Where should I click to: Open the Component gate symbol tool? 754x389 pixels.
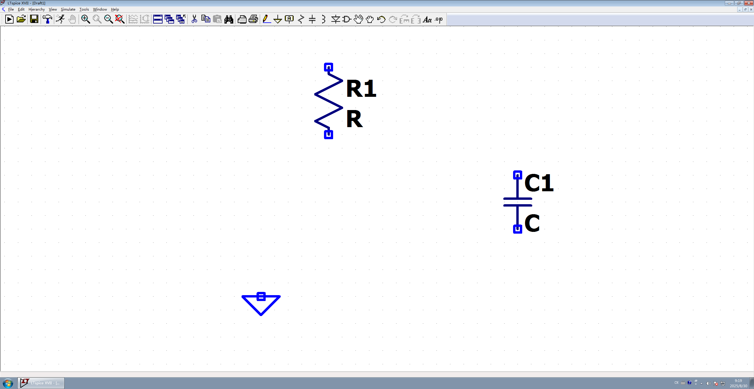(x=347, y=19)
